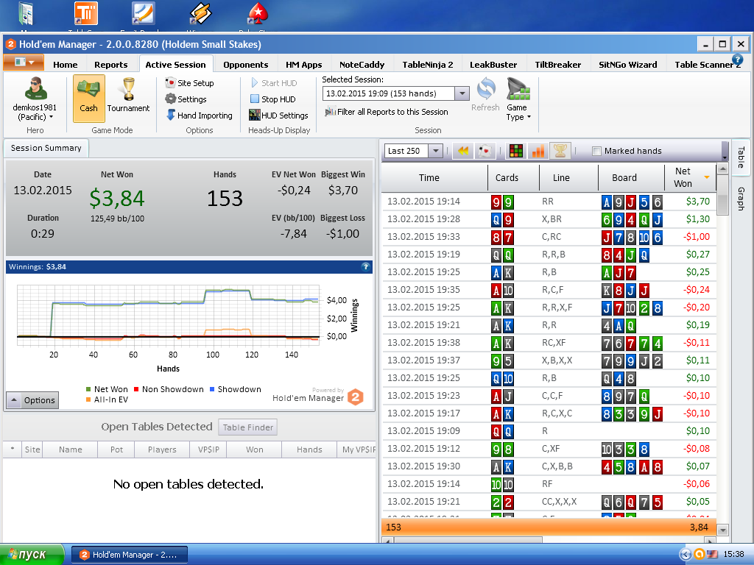This screenshot has height=565, width=754.
Task: Open Site Setup option
Action: (x=189, y=82)
